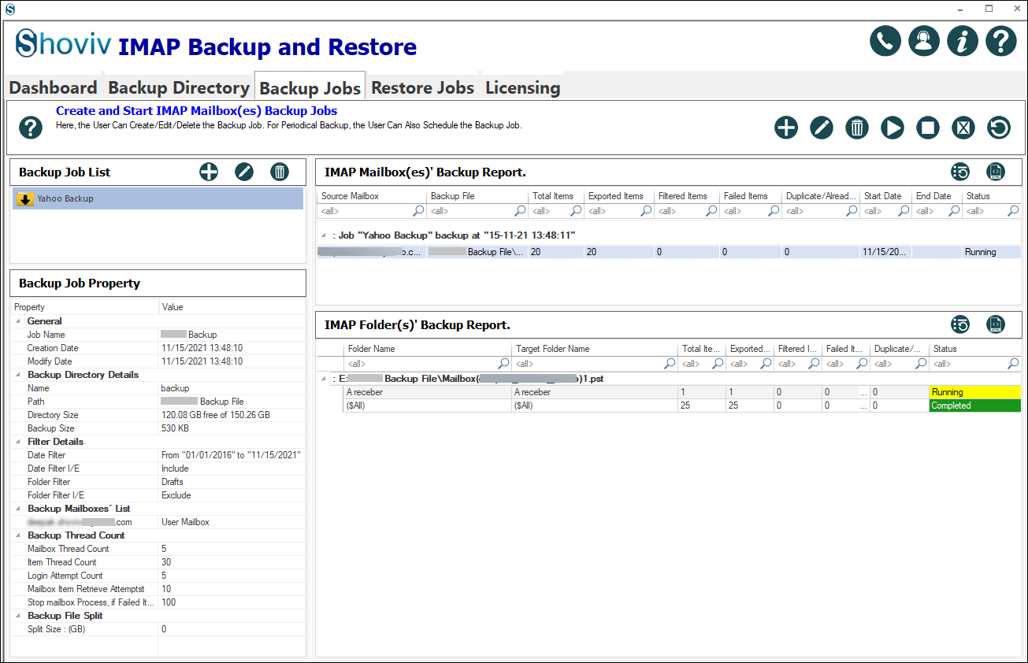This screenshot has height=663, width=1028.
Task: Click search icon under Folder Name column
Action: point(504,364)
